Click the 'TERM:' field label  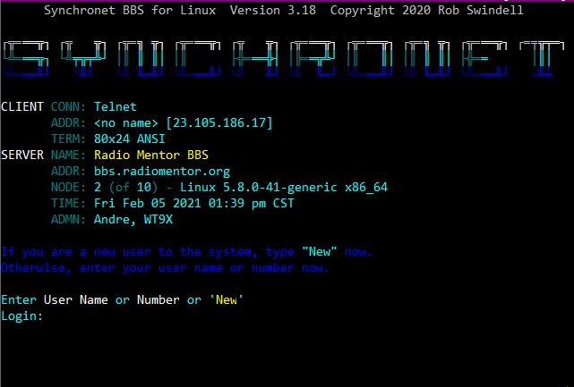tap(68, 139)
